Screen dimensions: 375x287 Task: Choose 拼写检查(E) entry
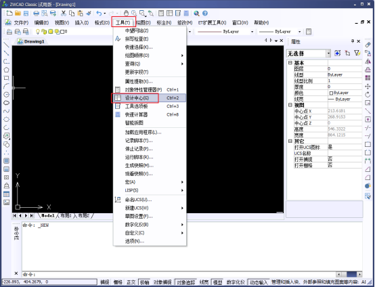pos(150,39)
